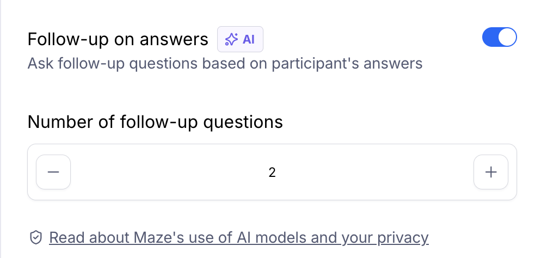
Task: Decrease number of follow-up questions
Action: (53, 172)
